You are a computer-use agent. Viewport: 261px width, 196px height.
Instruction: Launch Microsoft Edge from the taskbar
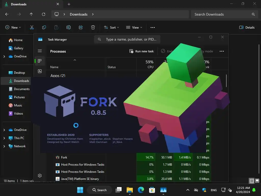[x=141, y=190]
